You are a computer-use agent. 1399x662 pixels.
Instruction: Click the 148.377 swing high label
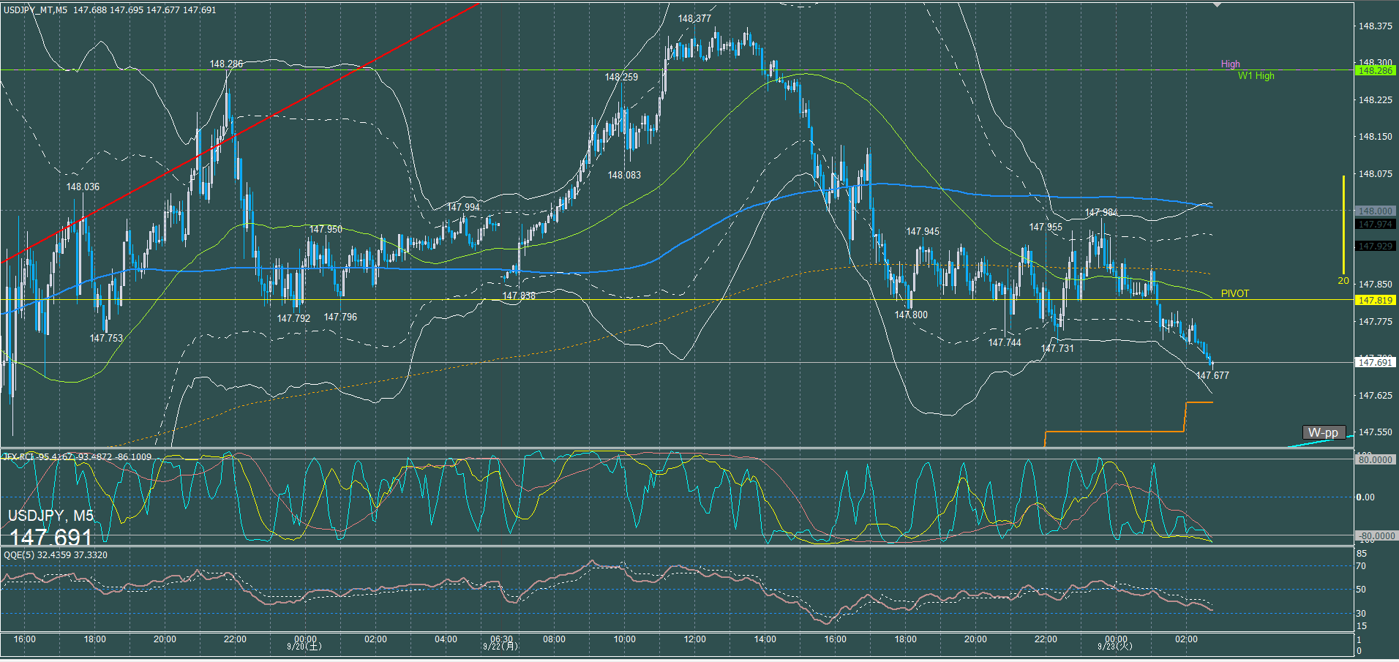coord(694,18)
